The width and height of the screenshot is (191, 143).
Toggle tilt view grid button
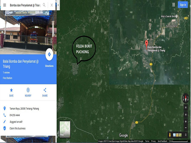tap(186, 108)
